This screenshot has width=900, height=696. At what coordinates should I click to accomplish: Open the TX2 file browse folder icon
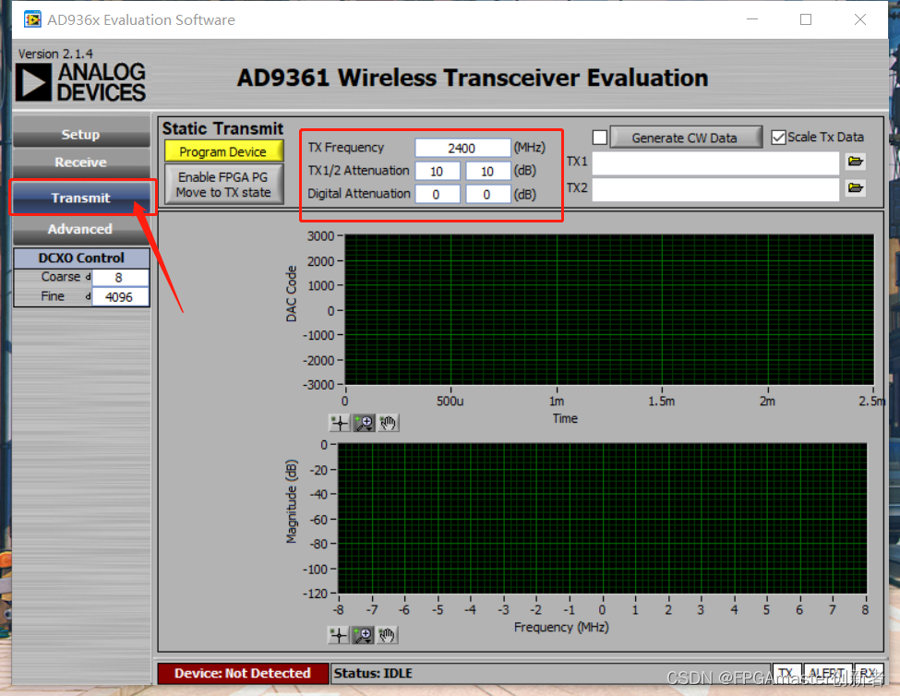(x=855, y=187)
